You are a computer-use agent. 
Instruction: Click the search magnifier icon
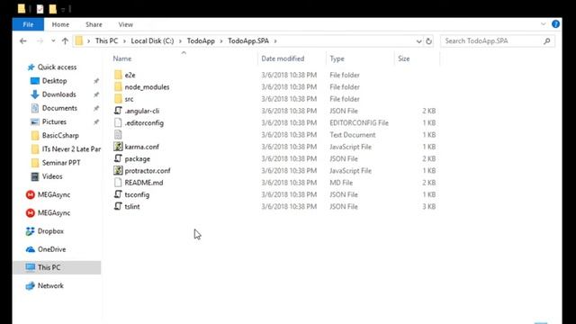(x=547, y=41)
